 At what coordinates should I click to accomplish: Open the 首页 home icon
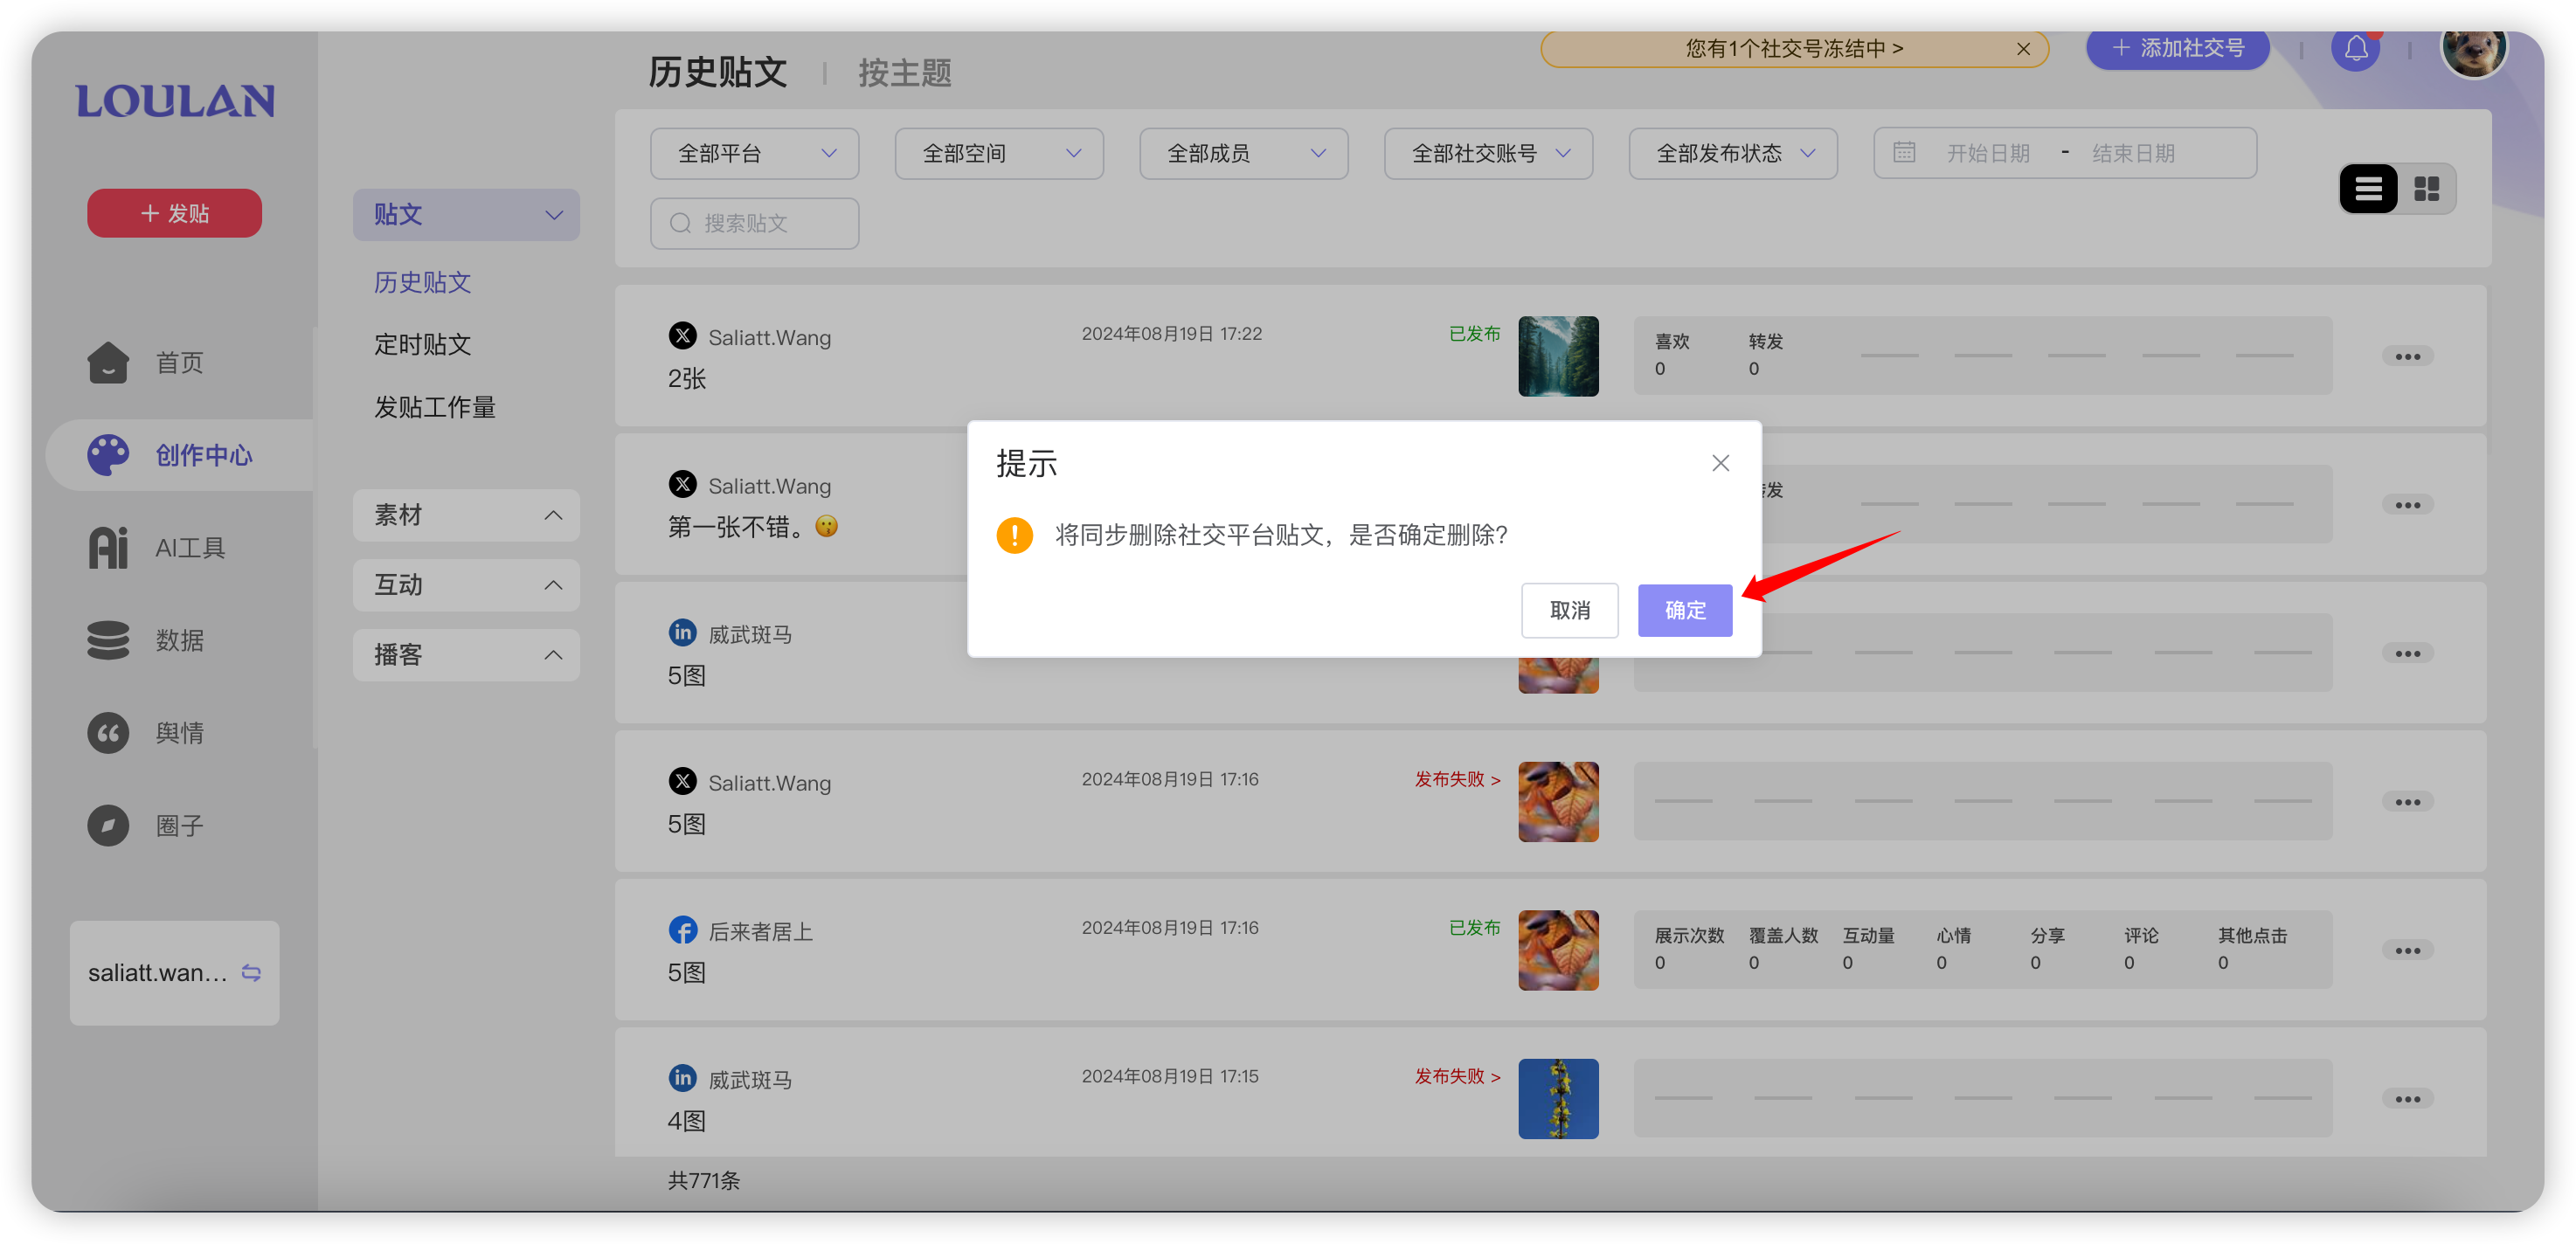(x=108, y=362)
